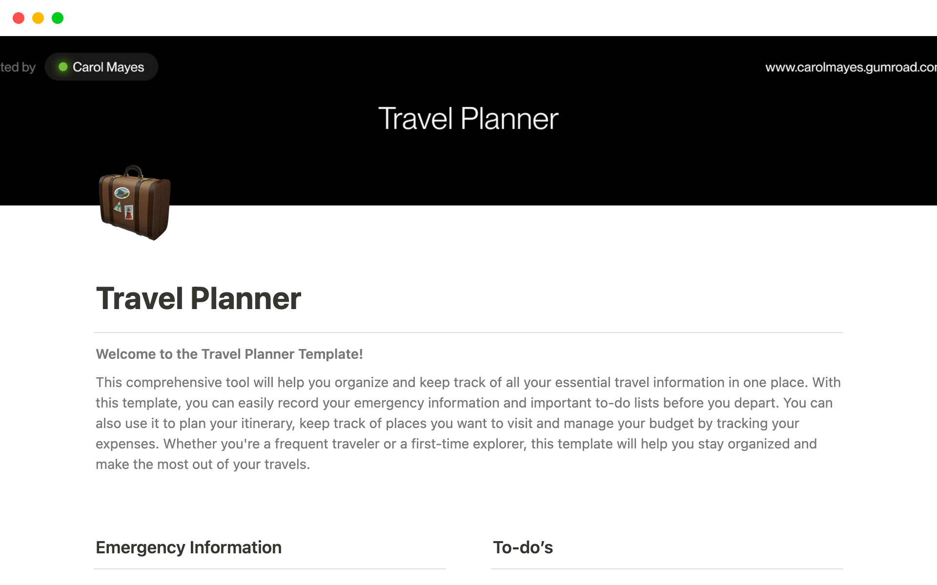The width and height of the screenshot is (937, 585).
Task: Click the green dot beside Carol Mayes
Action: (63, 67)
